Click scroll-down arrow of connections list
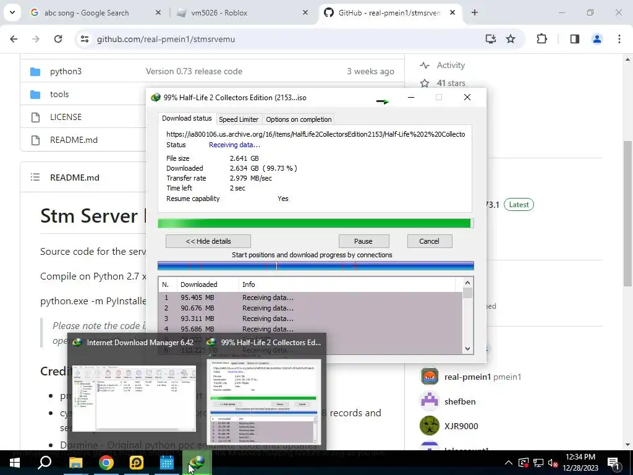 (x=467, y=349)
